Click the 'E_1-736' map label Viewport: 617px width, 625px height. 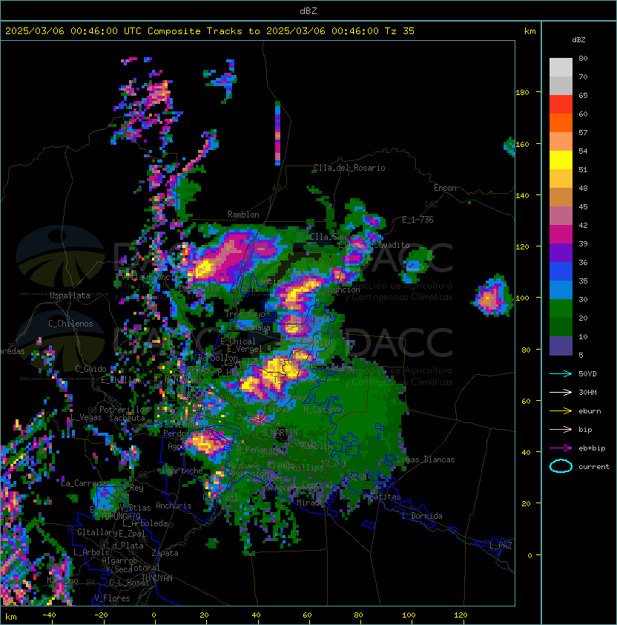coord(418,220)
